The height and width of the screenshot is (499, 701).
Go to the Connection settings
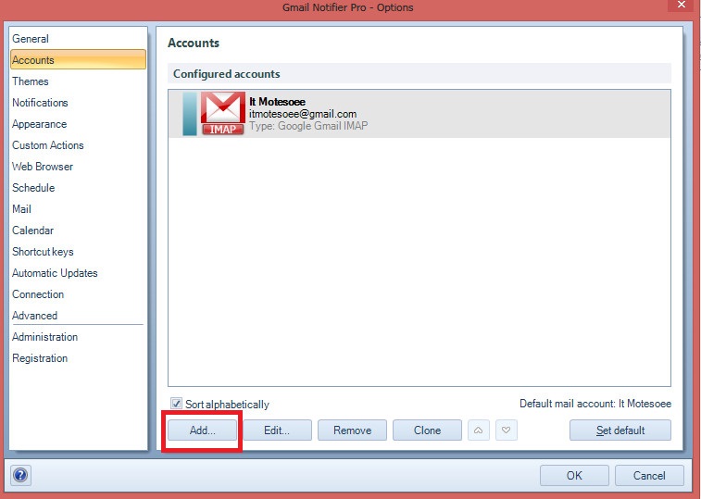pos(38,294)
